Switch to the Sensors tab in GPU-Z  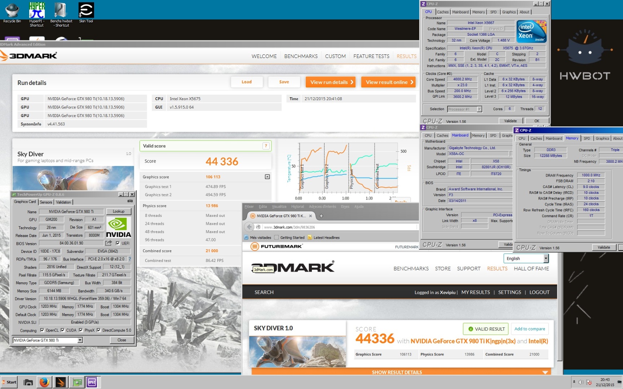click(x=46, y=202)
